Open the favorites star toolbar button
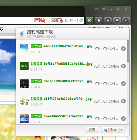This screenshot has width=137, height=140. point(108,20)
